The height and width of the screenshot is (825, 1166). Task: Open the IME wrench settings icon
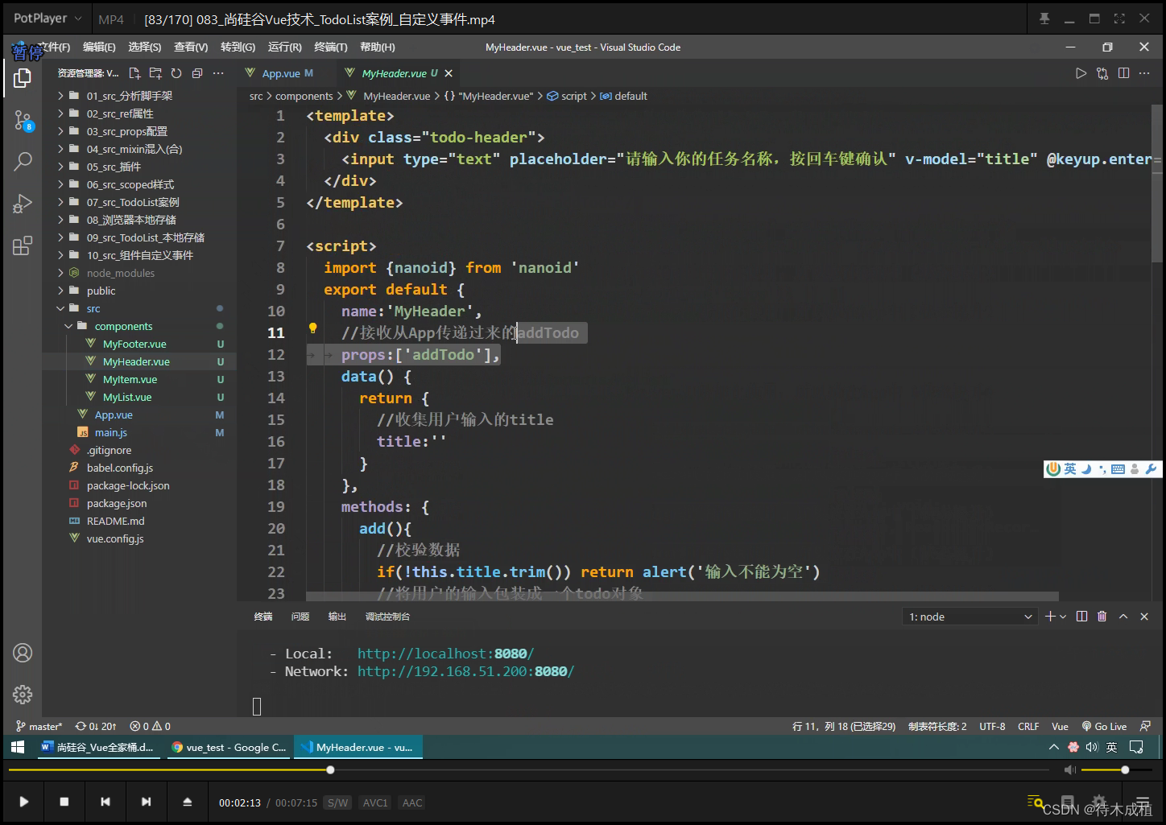1151,468
